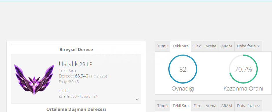Select Tümü tab in bottom tab row

[163, 106]
